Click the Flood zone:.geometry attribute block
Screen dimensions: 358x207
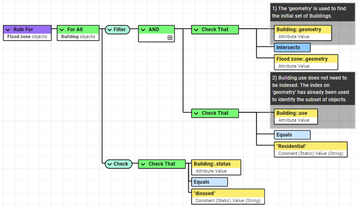point(306,62)
